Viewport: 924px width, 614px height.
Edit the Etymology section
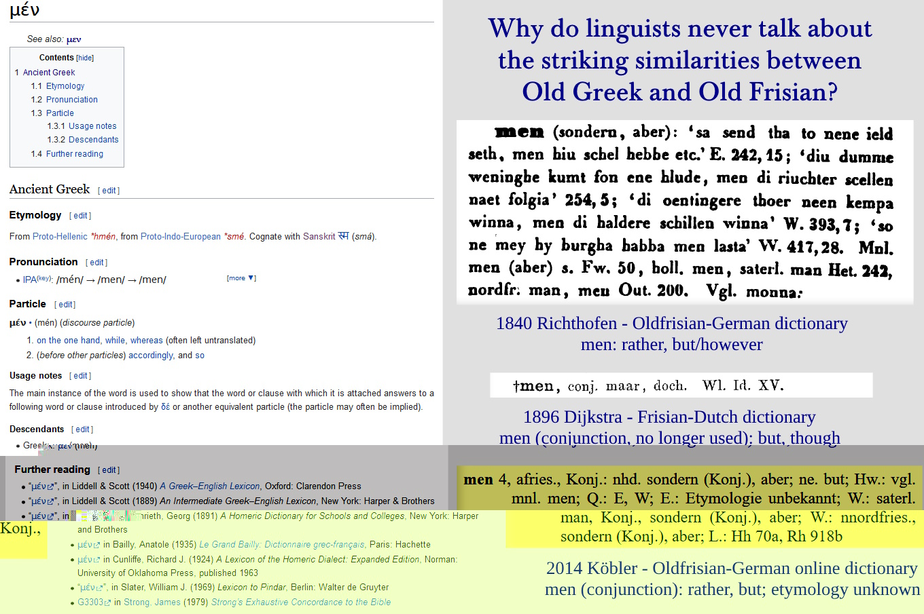coord(81,216)
